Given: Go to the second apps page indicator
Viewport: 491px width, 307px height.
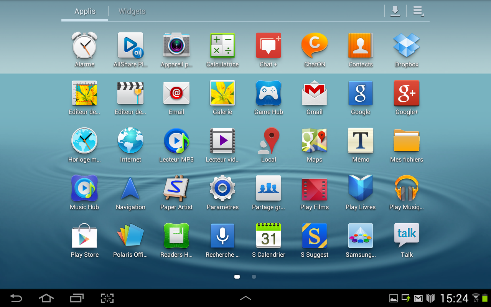Looking at the screenshot, I should [x=254, y=277].
